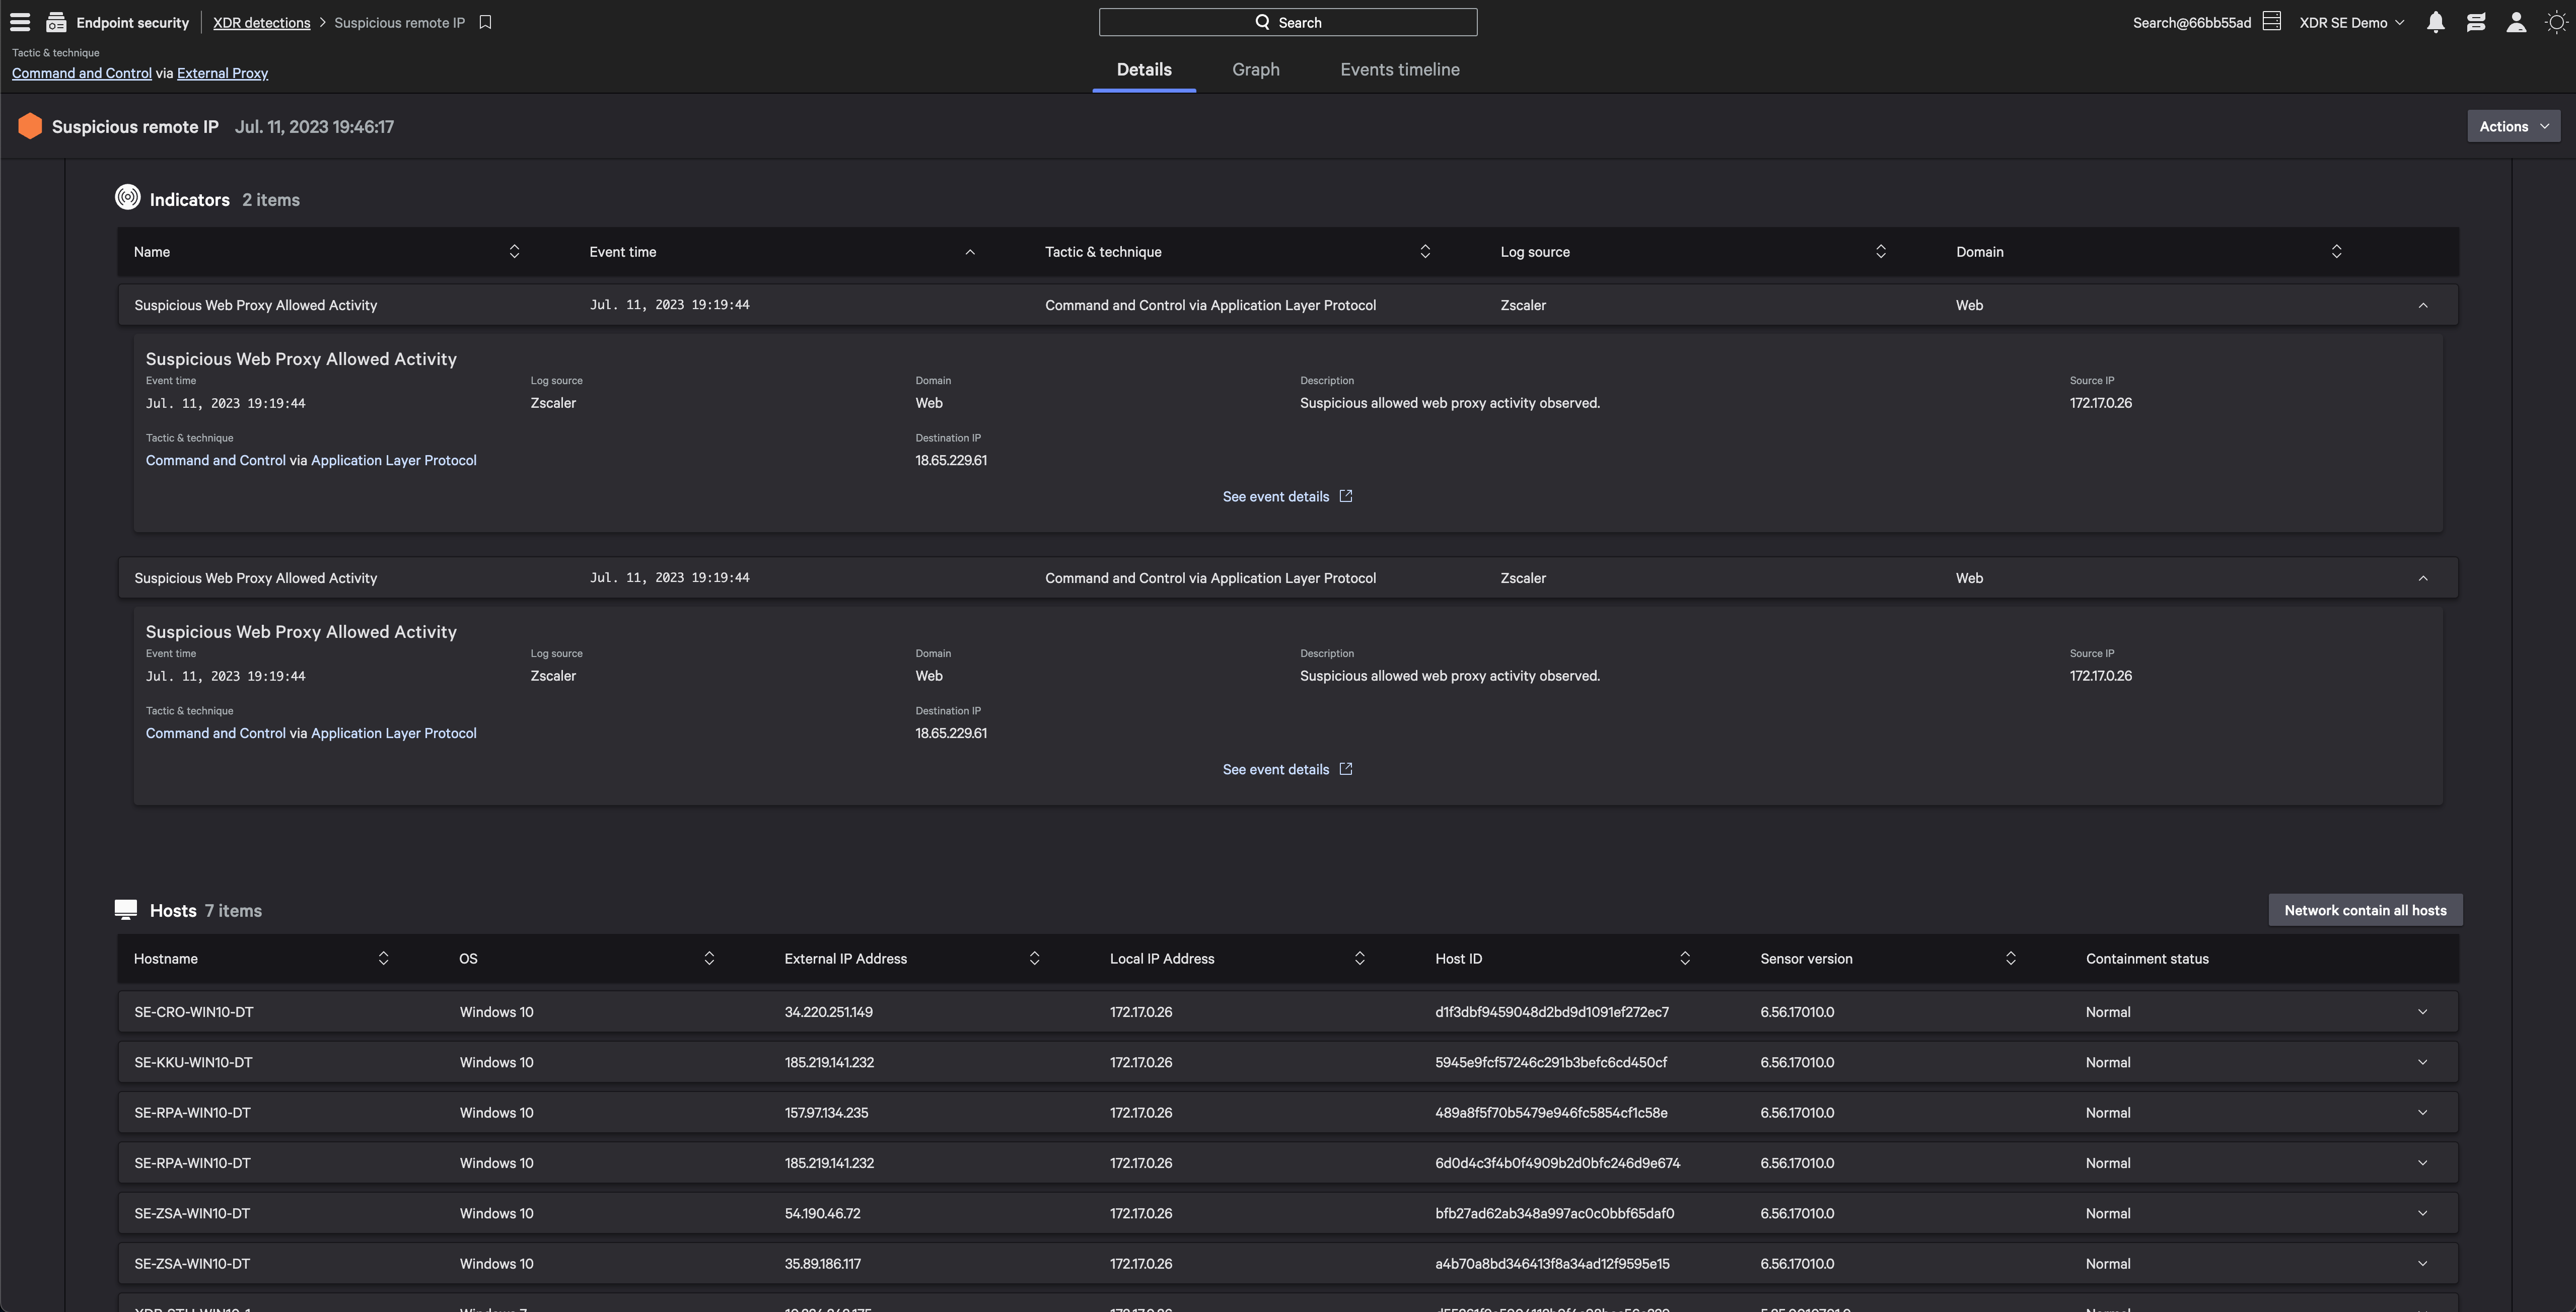Image resolution: width=2576 pixels, height=1312 pixels.
Task: Expand the SE-CRO-WIN10-DT host row
Action: [x=2422, y=1012]
